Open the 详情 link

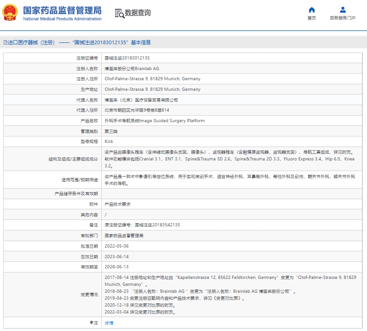109,323
